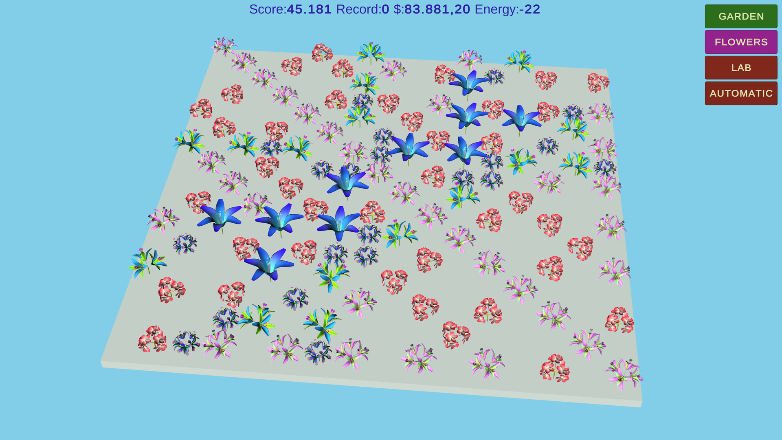Go to the LAB screen

click(741, 68)
